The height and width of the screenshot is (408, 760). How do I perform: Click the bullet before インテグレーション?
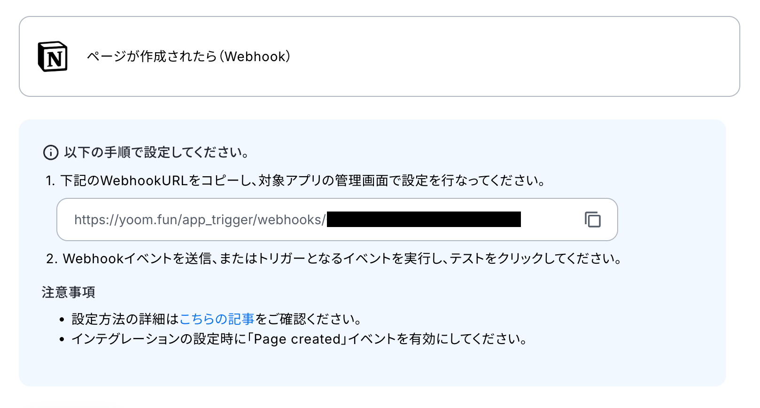(x=62, y=339)
